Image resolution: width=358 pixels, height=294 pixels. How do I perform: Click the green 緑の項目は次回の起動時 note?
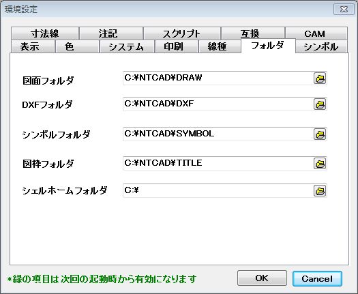pos(102,279)
